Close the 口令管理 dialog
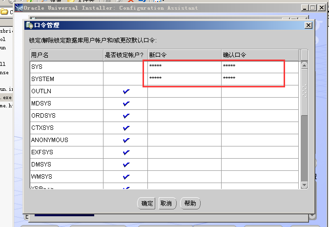The image size is (329, 227). [x=308, y=25]
